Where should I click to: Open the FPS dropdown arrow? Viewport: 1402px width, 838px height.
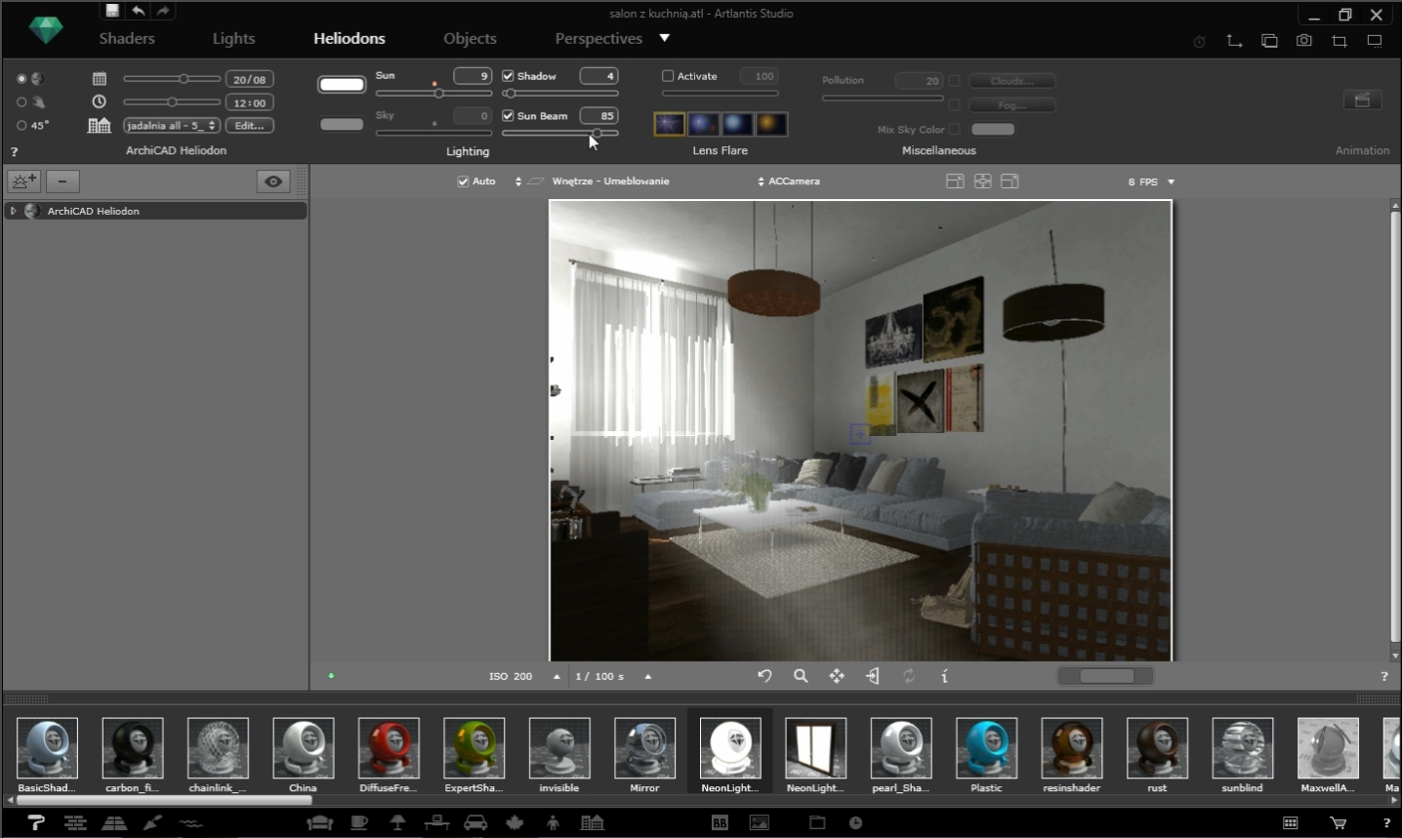pos(1171,182)
